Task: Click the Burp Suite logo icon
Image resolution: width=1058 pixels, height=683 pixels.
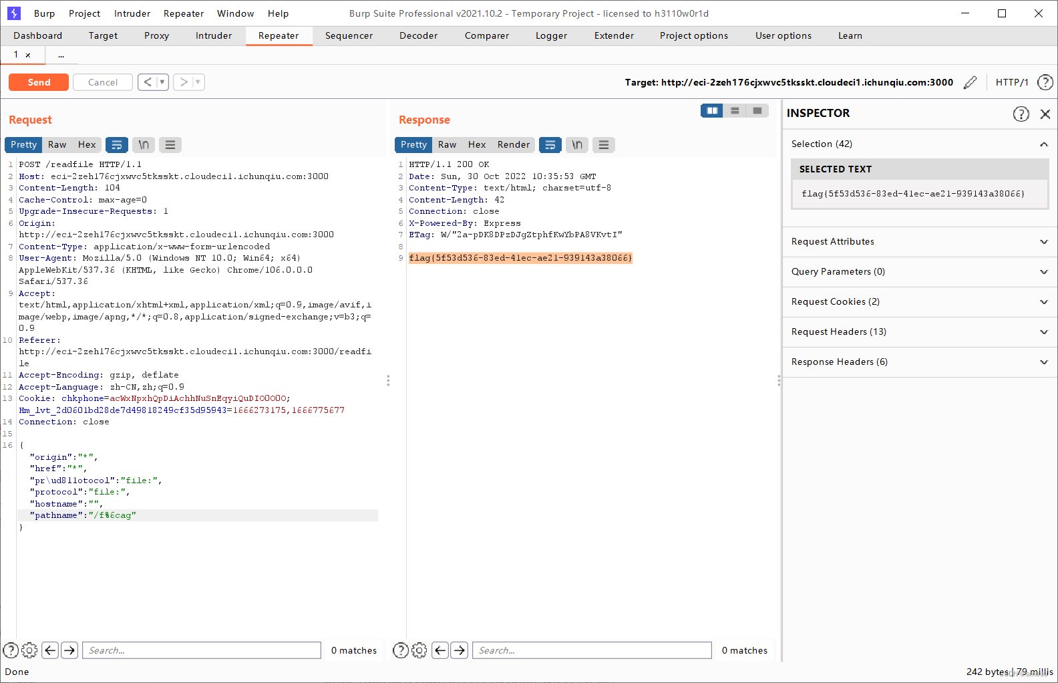Action: click(14, 13)
